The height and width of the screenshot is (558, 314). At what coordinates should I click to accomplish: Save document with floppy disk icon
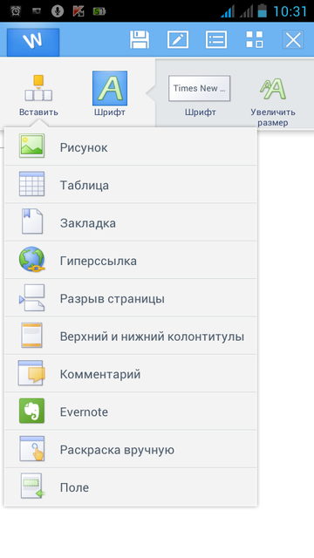(x=140, y=39)
